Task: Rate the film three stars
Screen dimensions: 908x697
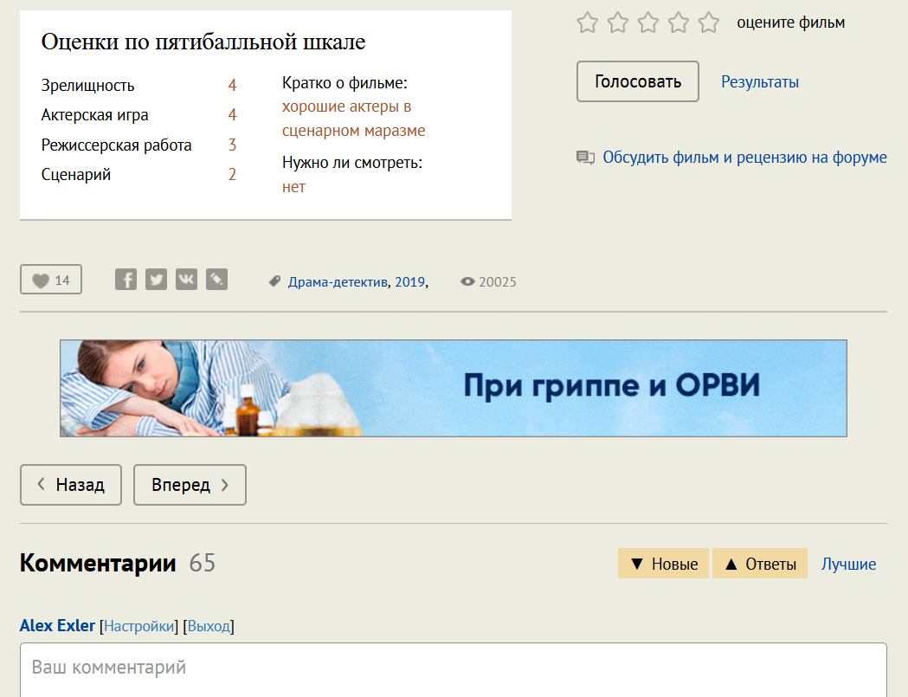Action: click(x=648, y=23)
